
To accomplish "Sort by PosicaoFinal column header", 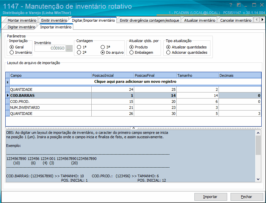I will [x=155, y=75].
